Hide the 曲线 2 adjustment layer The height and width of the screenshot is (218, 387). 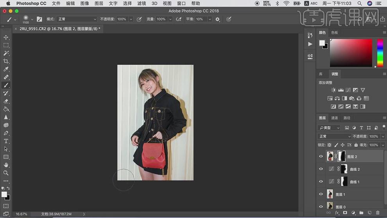pos(321,169)
